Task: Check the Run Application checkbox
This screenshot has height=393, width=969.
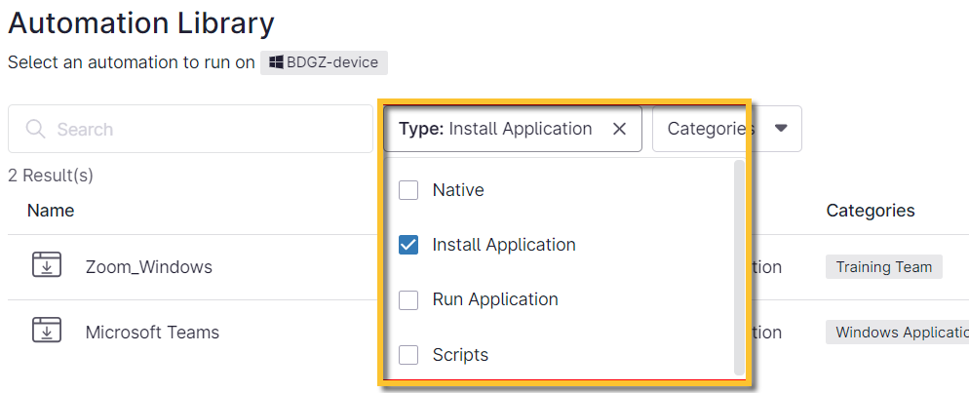Action: (408, 299)
